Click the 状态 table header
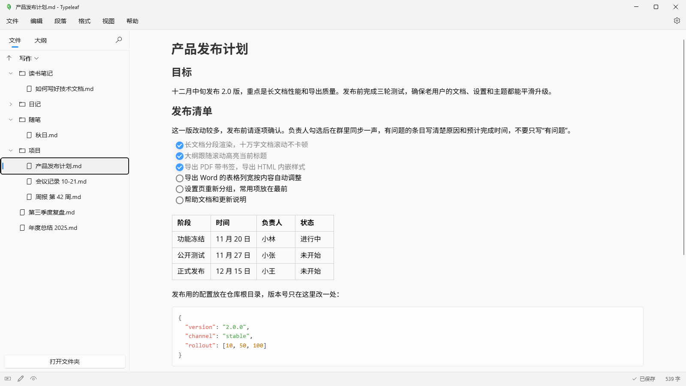This screenshot has width=686, height=386. pyautogui.click(x=314, y=223)
